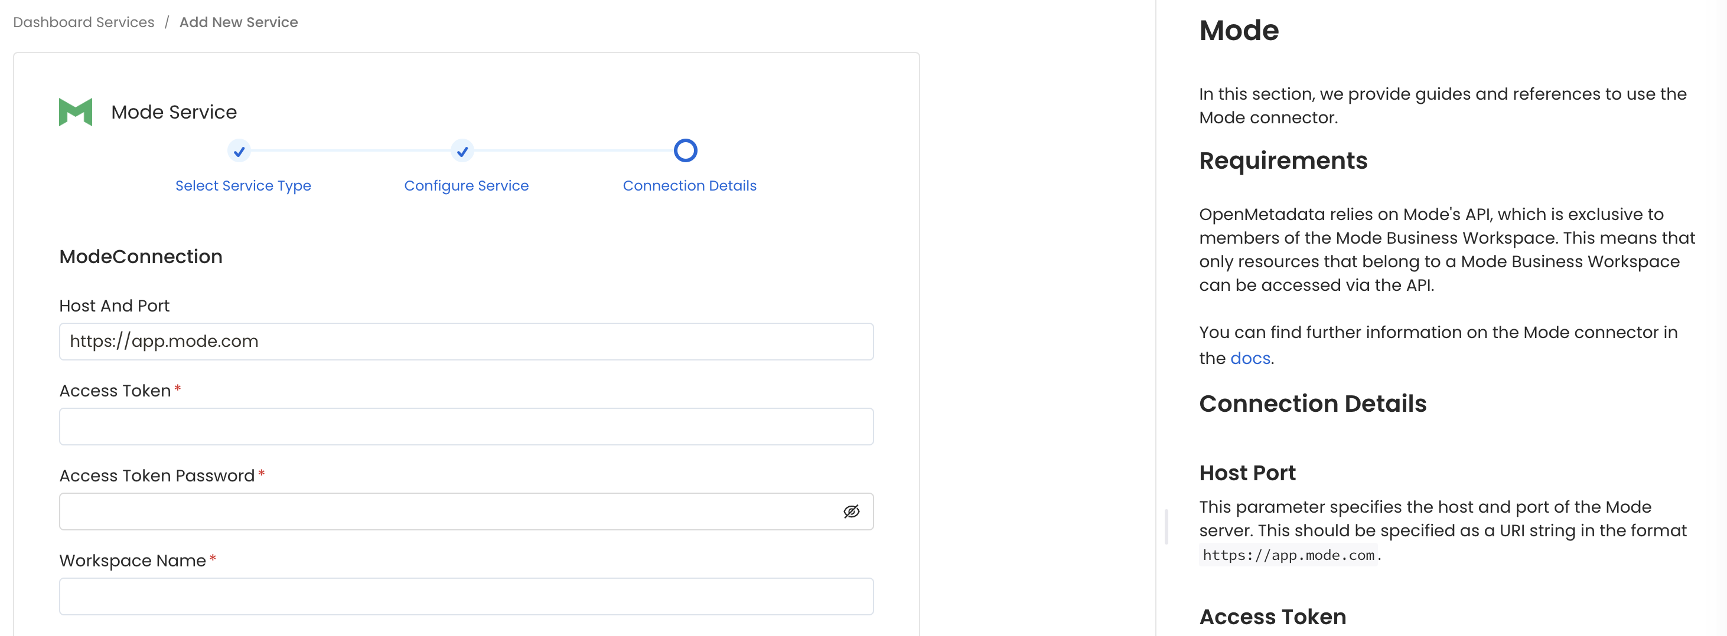Click the Host And Port input field
The height and width of the screenshot is (636, 1727).
click(x=467, y=342)
